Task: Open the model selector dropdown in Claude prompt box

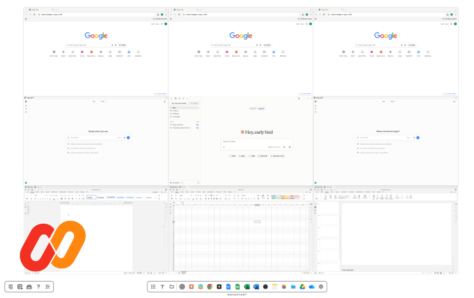Action: 274,147
